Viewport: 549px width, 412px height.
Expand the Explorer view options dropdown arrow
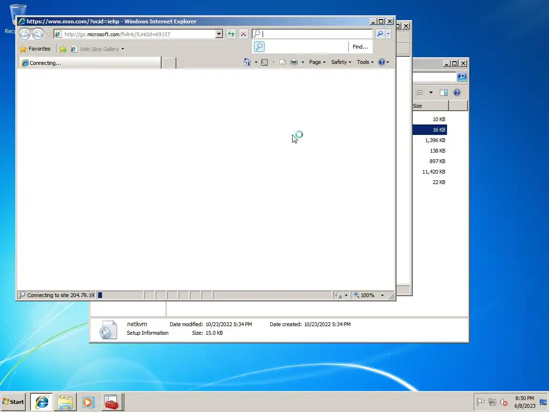pyautogui.click(x=431, y=93)
